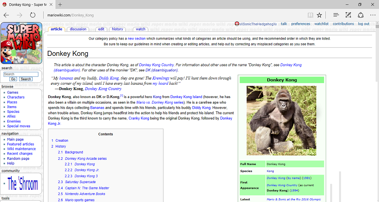
Task: Click the Random page navigation link
Action: click(x=18, y=158)
